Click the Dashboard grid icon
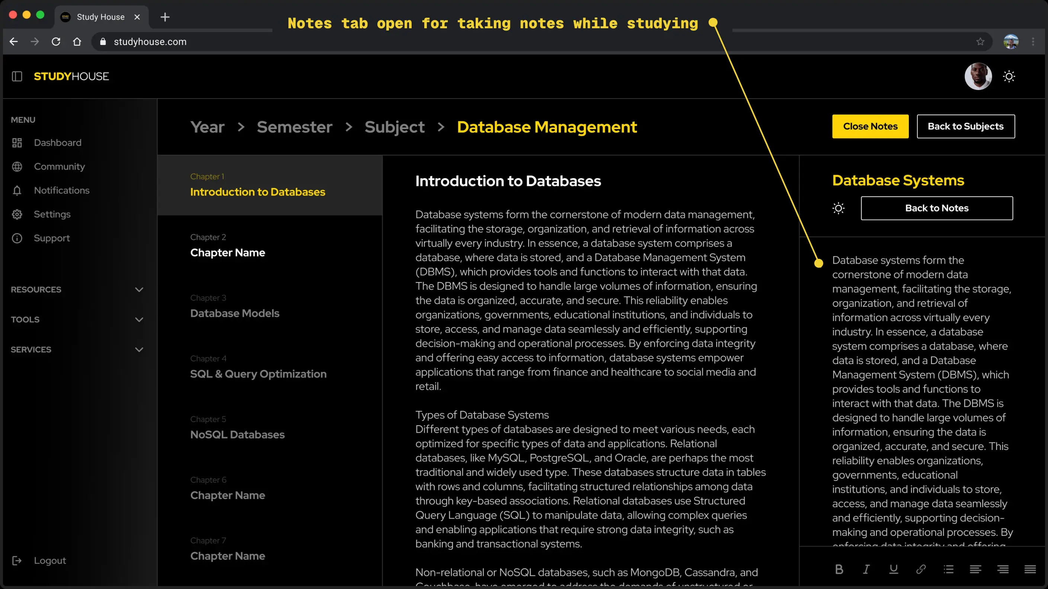 pos(17,143)
